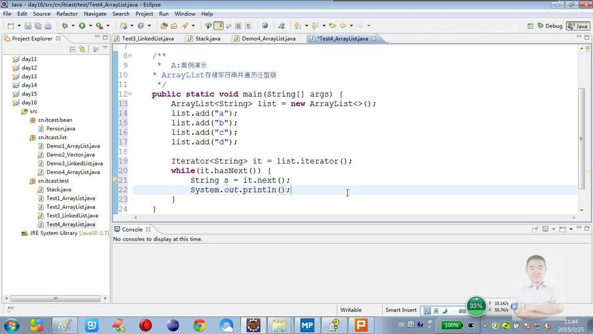Open the Window menu
Viewport: 593px width, 334px height.
point(184,13)
